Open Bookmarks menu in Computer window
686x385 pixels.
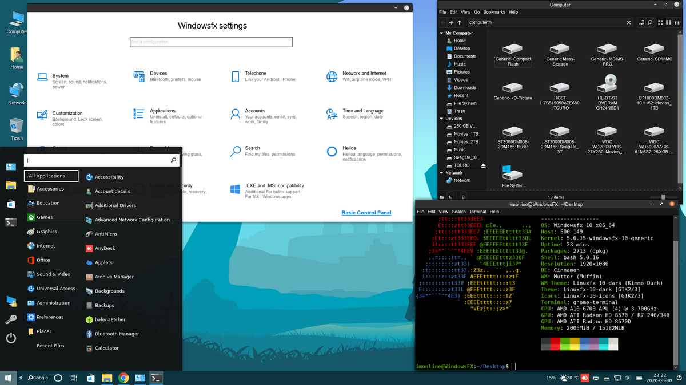(x=494, y=12)
